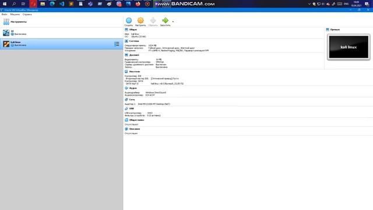Screen dimensions: 373x210
Task: Click audio controller ICH AC97
Action: click(150, 95)
